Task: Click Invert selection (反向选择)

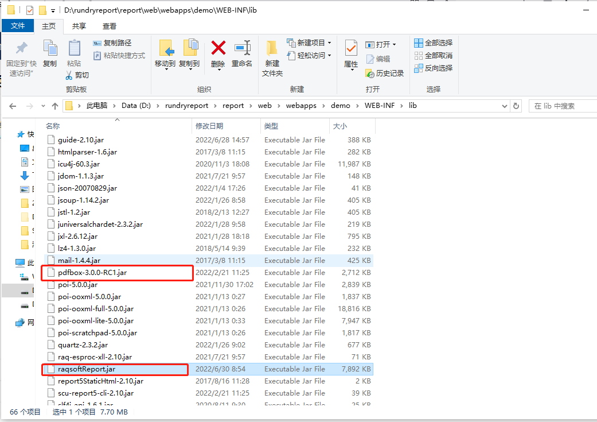Action: 434,68
